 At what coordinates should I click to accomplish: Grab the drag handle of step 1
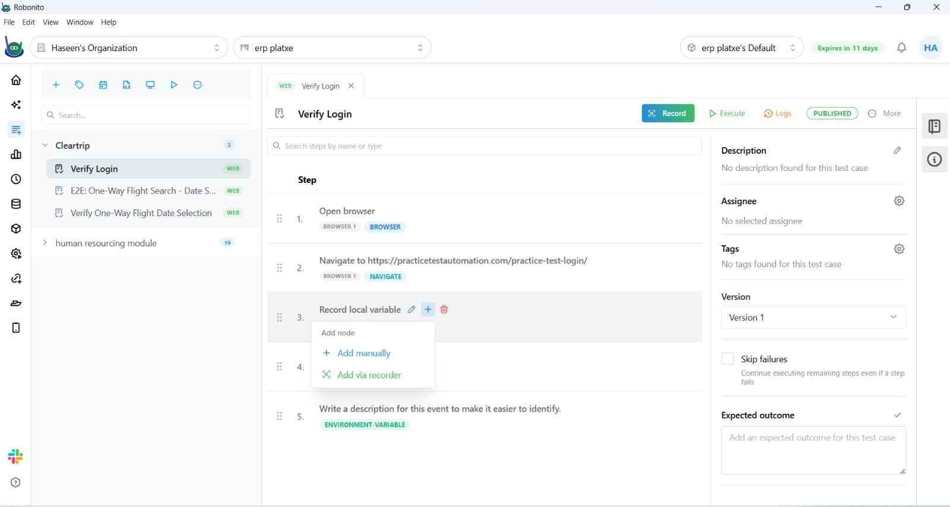[x=279, y=218]
